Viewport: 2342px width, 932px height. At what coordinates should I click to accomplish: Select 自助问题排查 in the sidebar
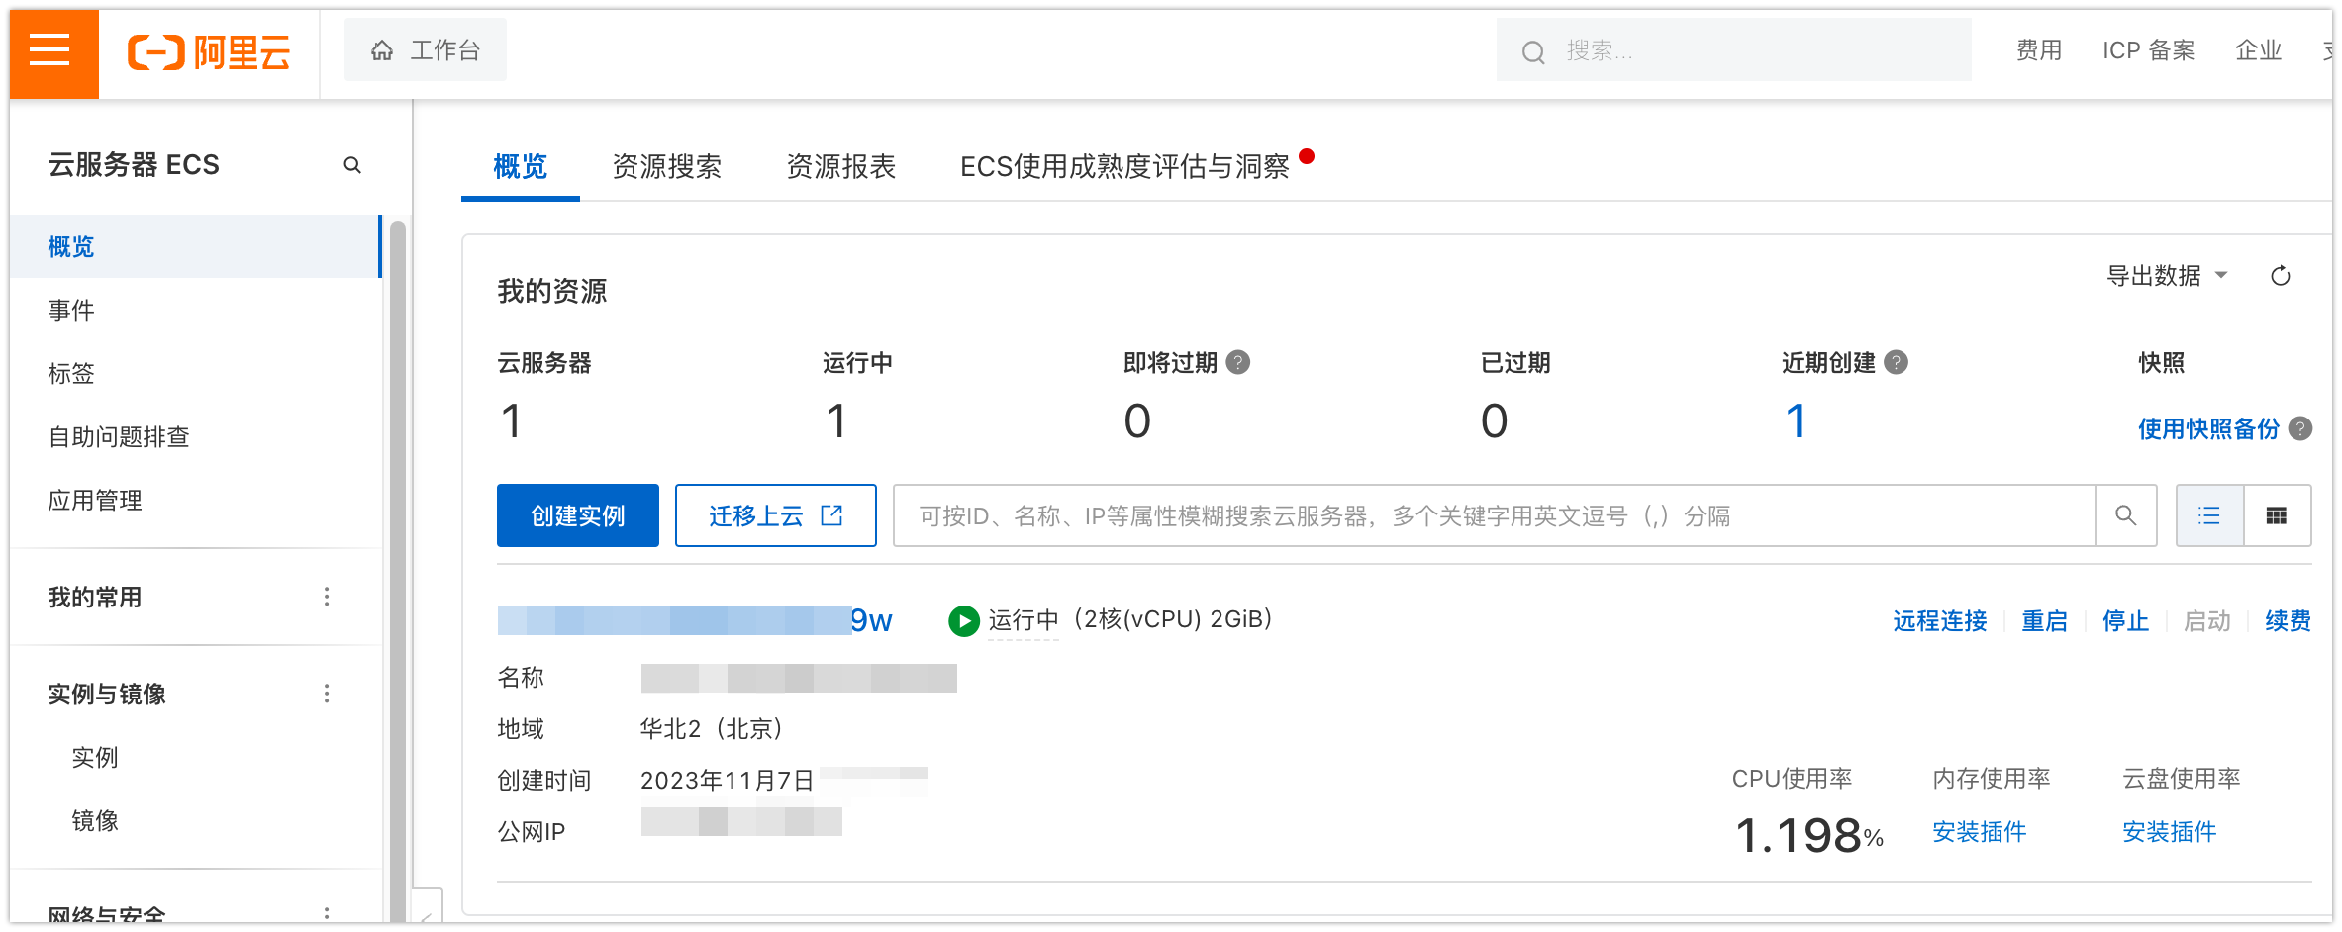(x=119, y=437)
